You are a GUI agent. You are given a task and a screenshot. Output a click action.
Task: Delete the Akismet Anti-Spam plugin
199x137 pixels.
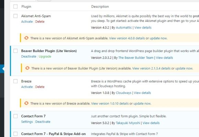[40, 22]
